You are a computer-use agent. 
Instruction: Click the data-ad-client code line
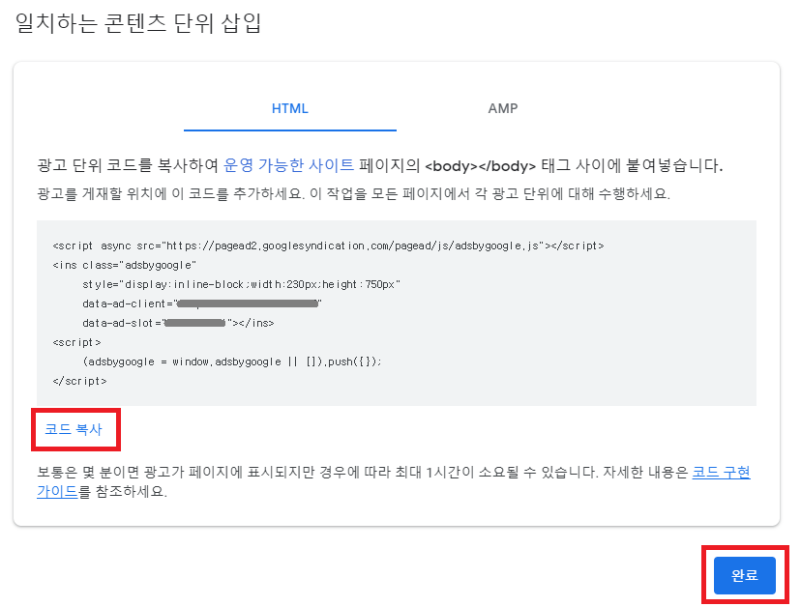pyautogui.click(x=202, y=303)
